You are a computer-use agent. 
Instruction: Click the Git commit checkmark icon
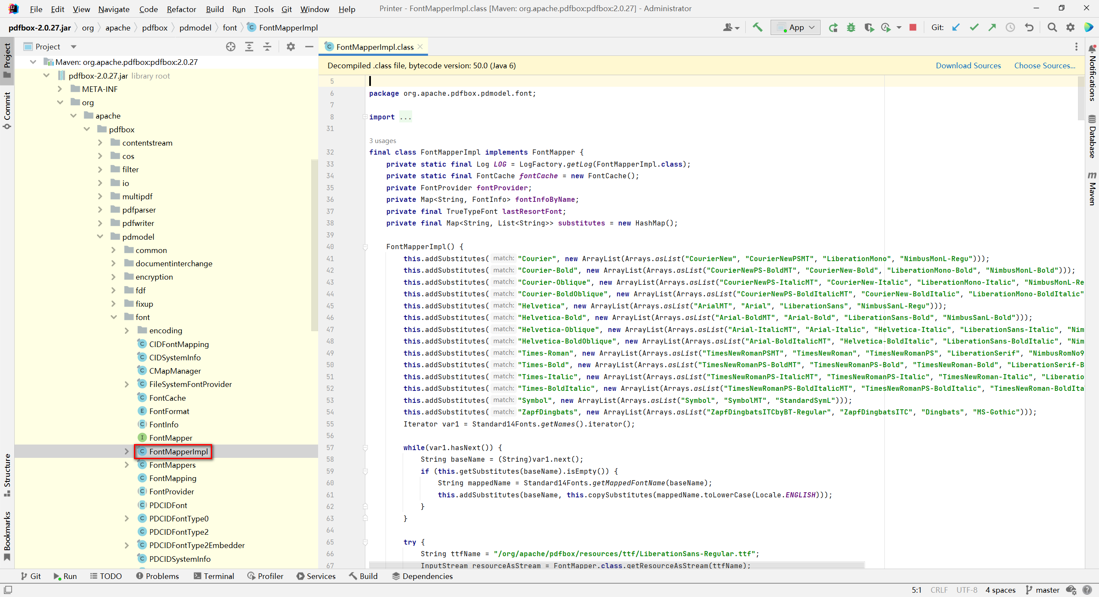pyautogui.click(x=974, y=27)
